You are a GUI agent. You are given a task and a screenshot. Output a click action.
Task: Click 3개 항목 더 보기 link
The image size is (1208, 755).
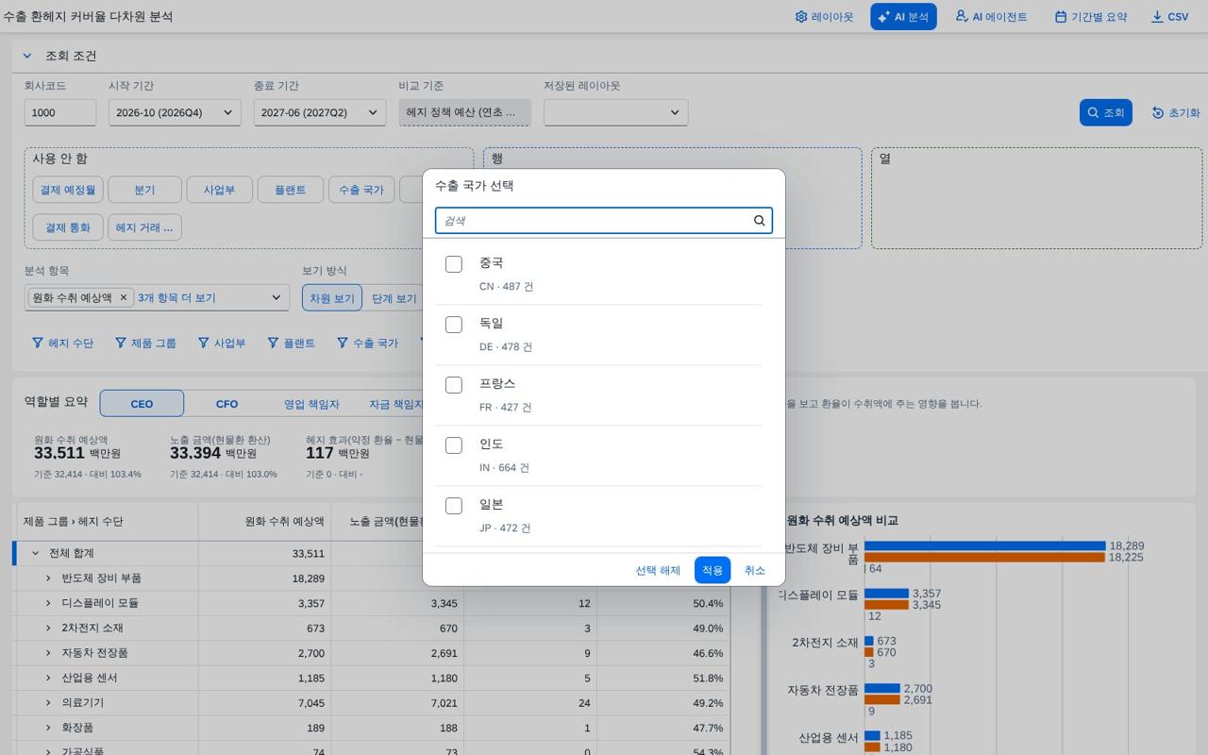point(176,297)
